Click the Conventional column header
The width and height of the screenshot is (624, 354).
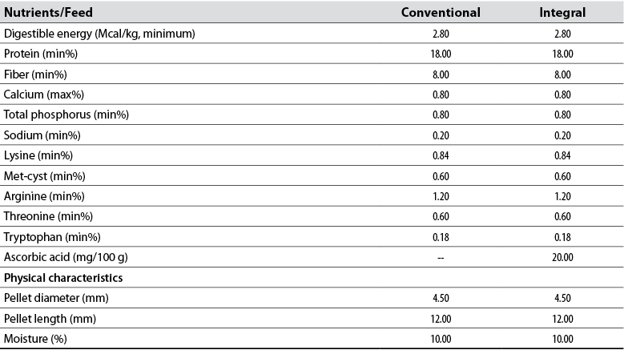[x=441, y=13]
